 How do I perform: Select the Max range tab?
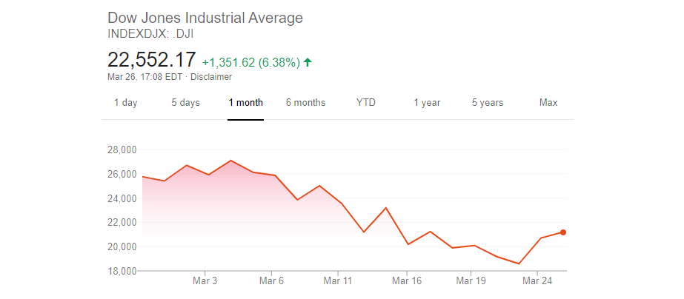(x=548, y=103)
